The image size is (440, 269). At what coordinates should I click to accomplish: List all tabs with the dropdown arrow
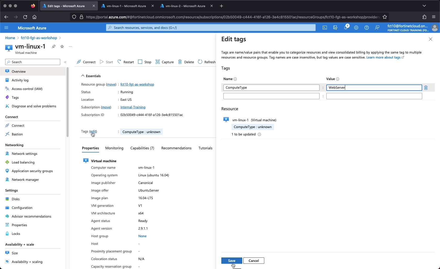click(424, 6)
